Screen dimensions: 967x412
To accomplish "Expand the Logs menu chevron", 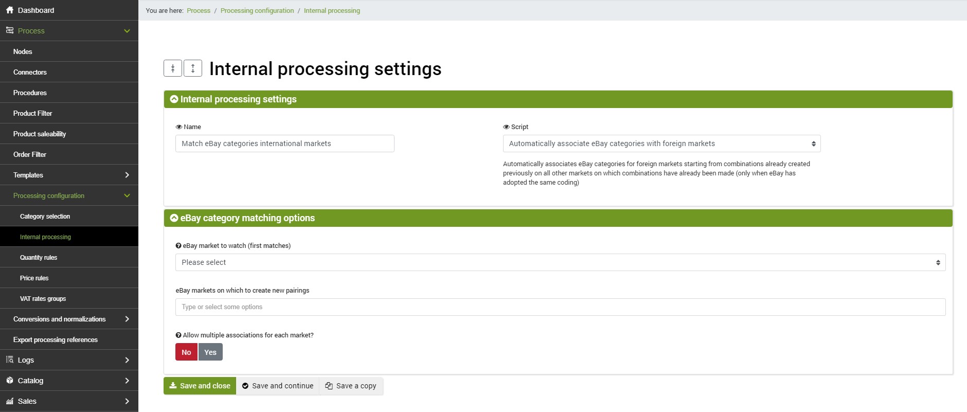I will [x=127, y=360].
